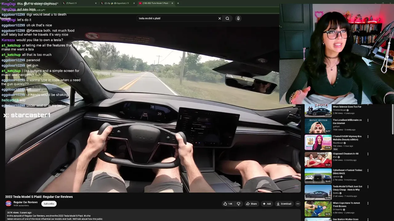Open 'I Tested EVERY Mystery Box' thumbnail
Screen dimensions: 394x221
[318, 142]
